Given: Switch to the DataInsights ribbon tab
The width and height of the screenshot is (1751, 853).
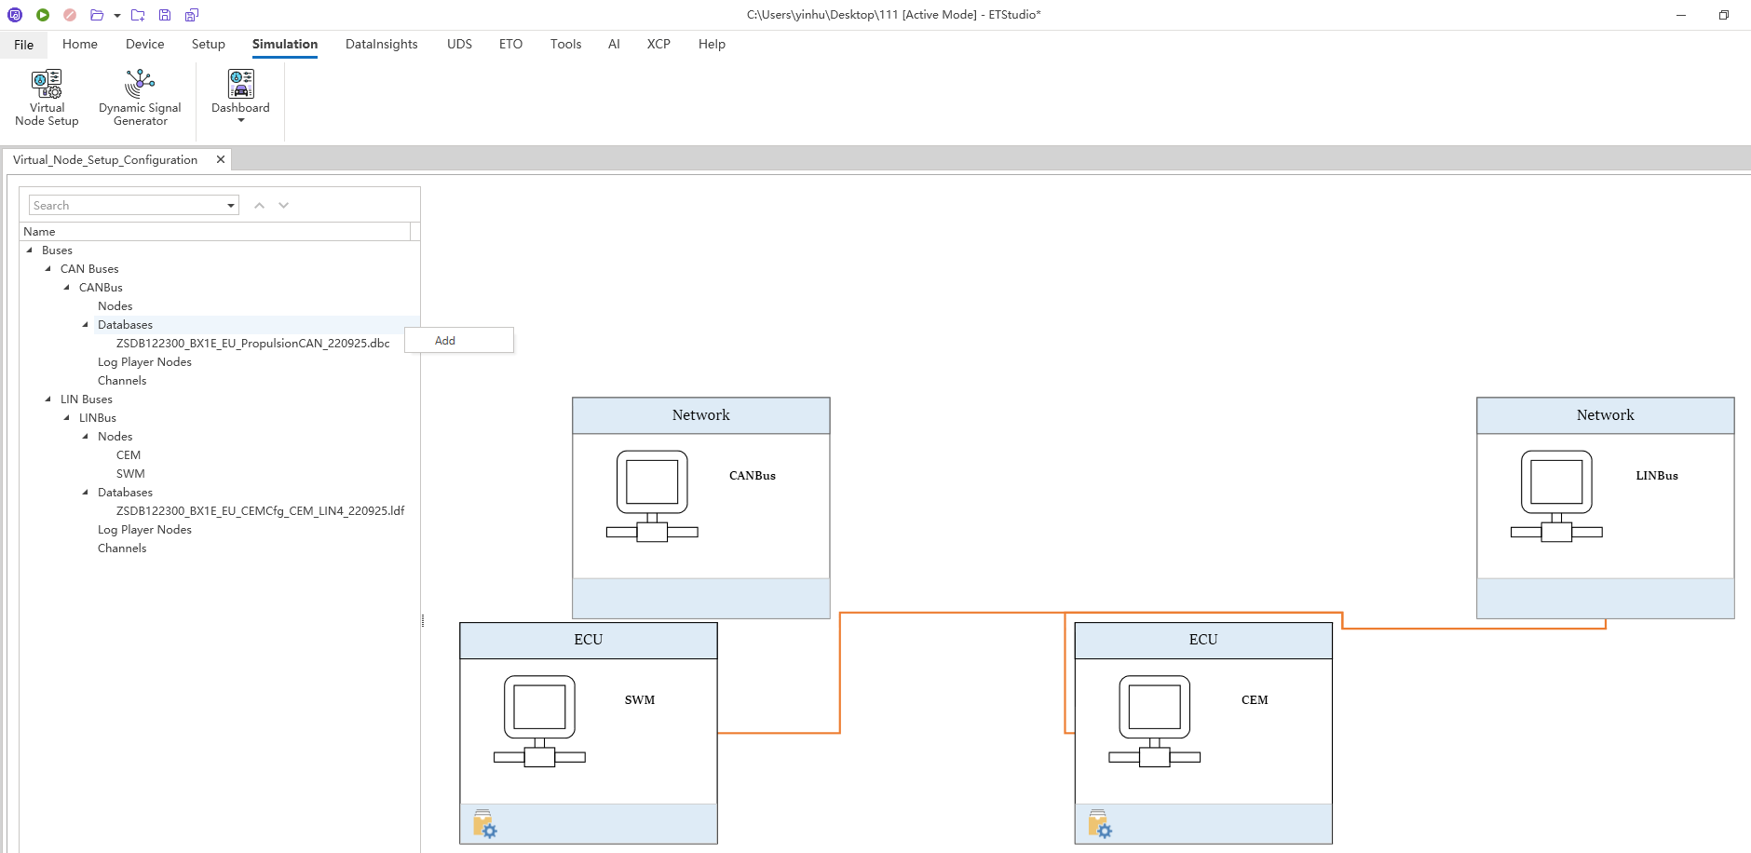Looking at the screenshot, I should coord(381,44).
